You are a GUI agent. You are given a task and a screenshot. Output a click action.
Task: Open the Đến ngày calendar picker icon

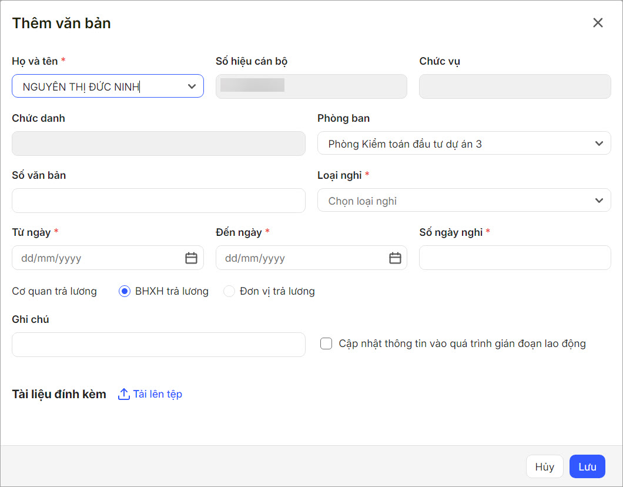[395, 258]
